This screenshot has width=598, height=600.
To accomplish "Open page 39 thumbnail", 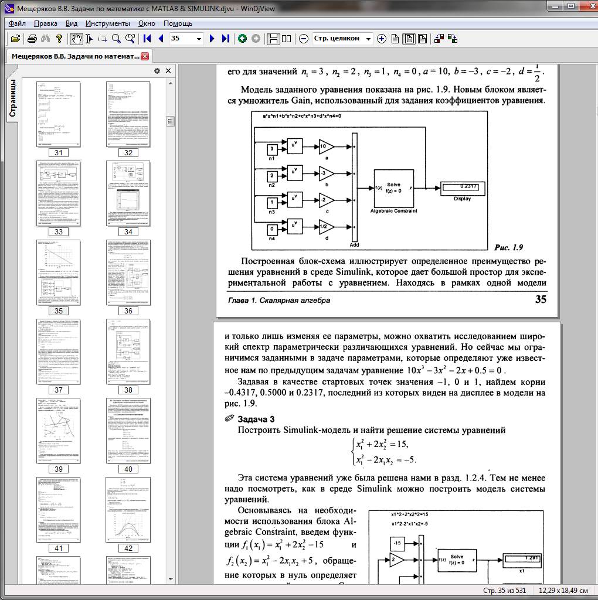I will click(59, 431).
